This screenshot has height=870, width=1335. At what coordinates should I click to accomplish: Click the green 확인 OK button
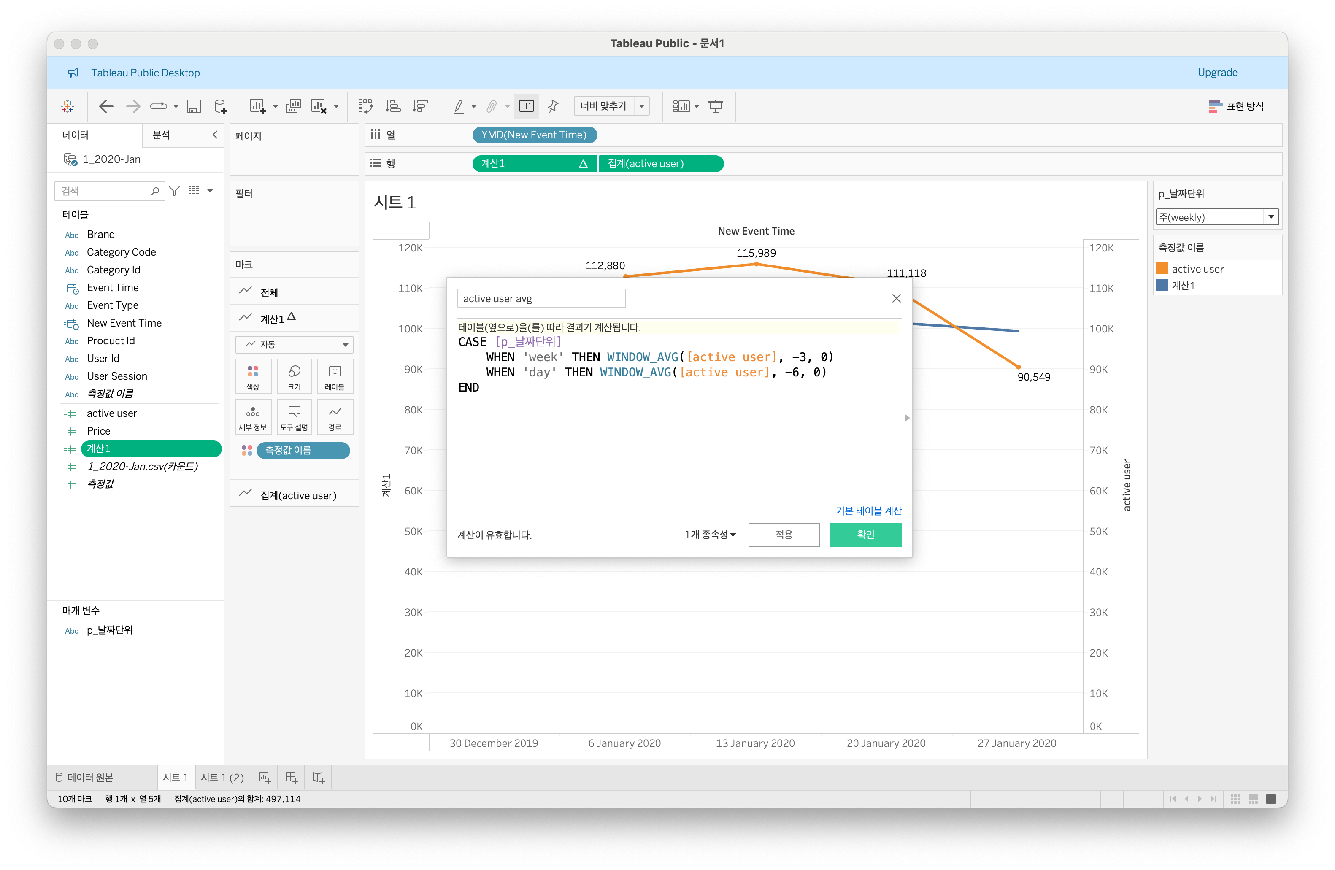coord(865,535)
